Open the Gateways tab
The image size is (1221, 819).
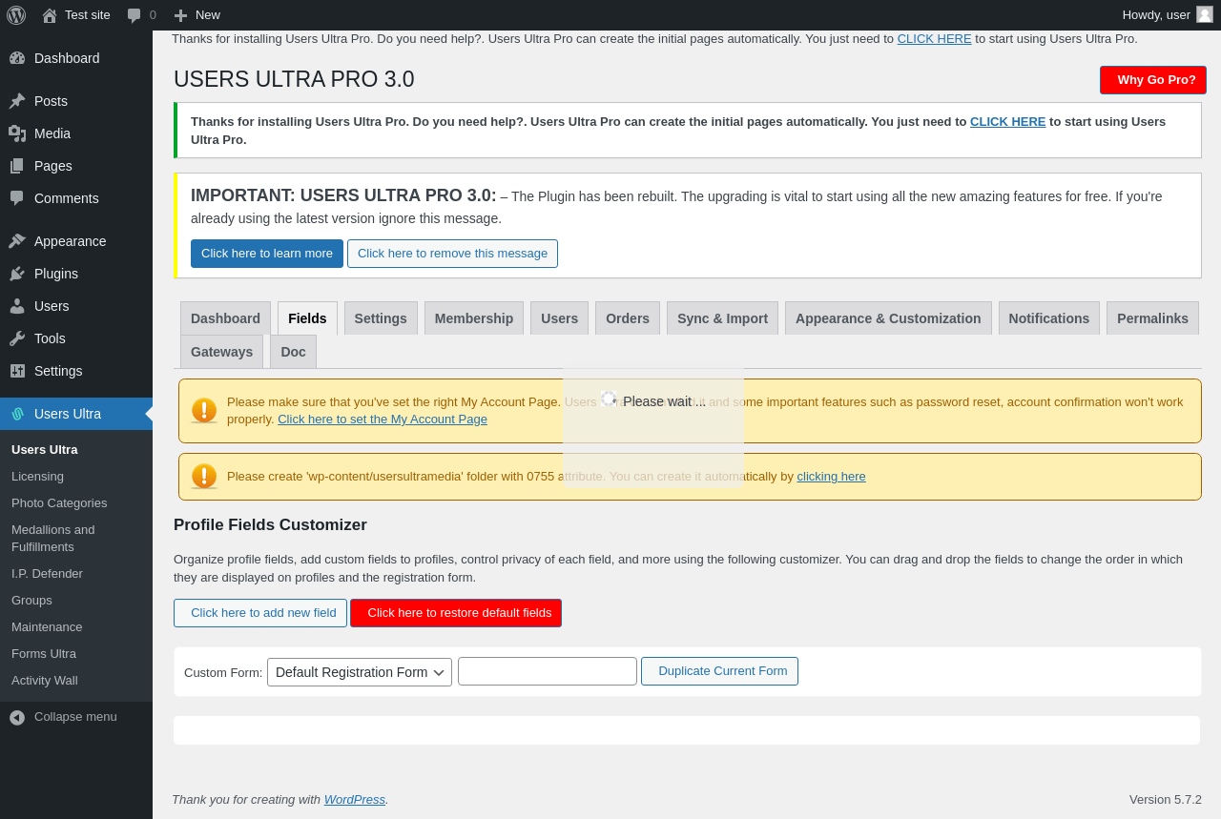[x=221, y=352]
